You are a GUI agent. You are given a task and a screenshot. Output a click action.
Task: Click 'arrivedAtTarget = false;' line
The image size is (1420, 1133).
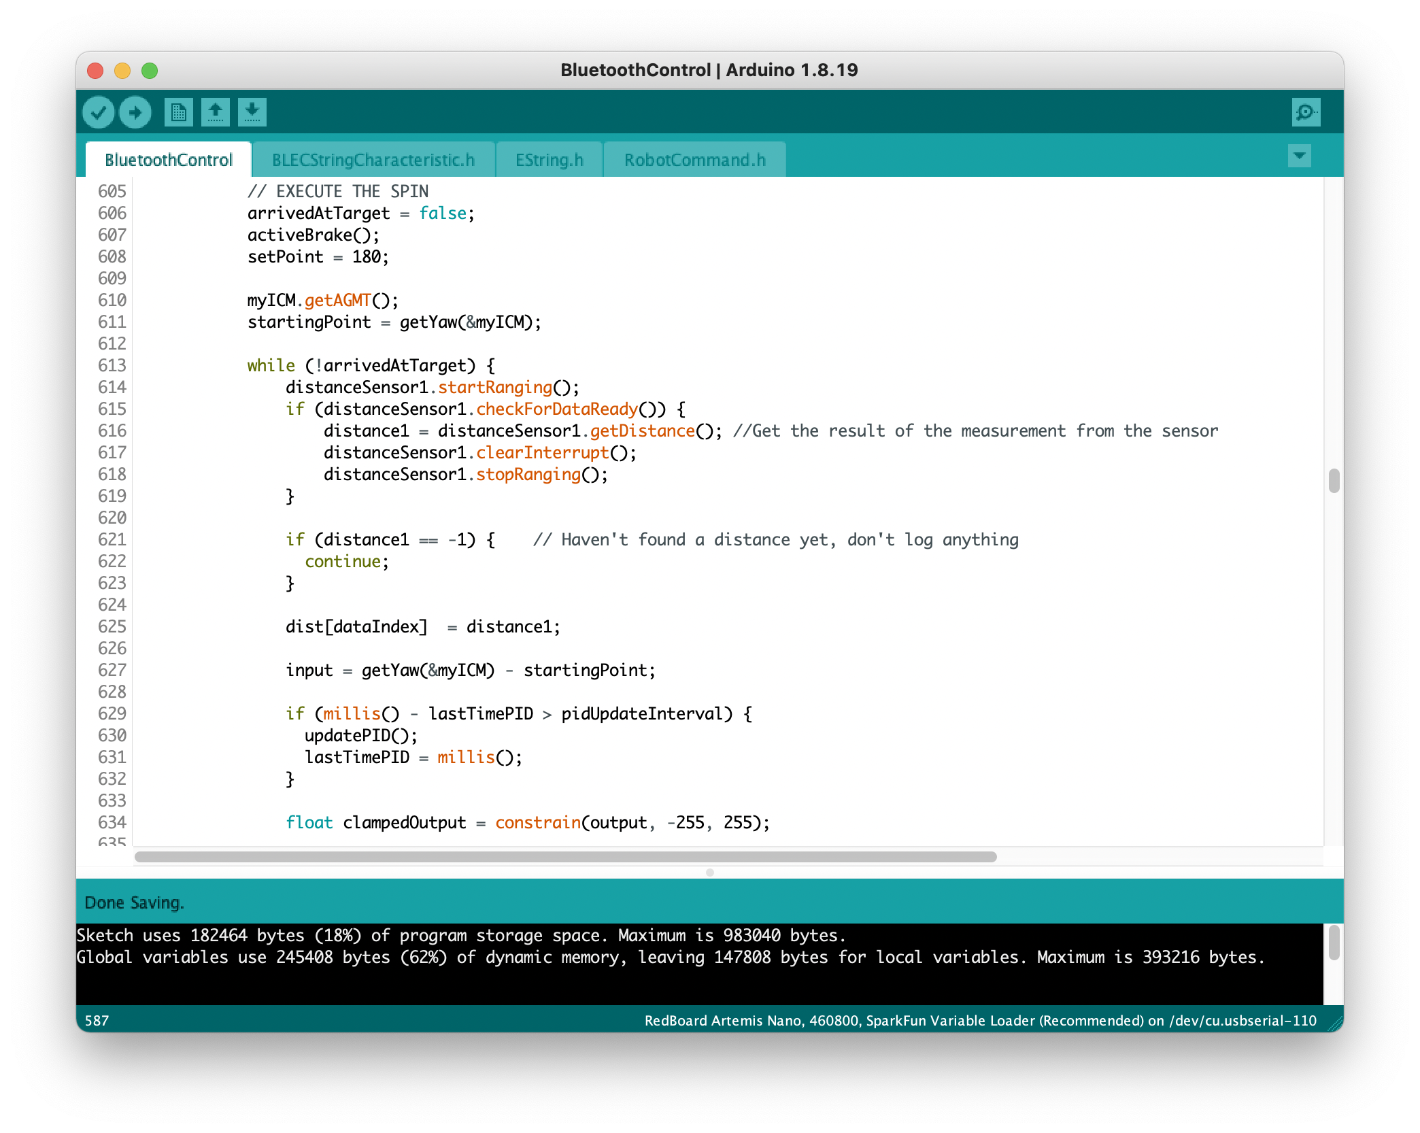tap(360, 214)
